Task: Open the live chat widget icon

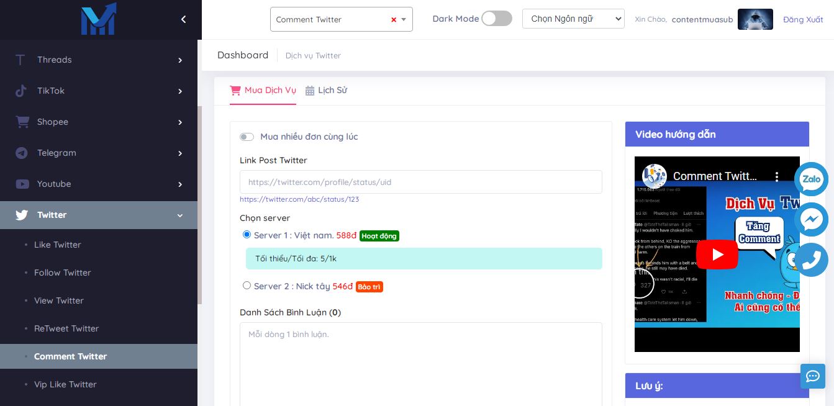Action: (813, 376)
